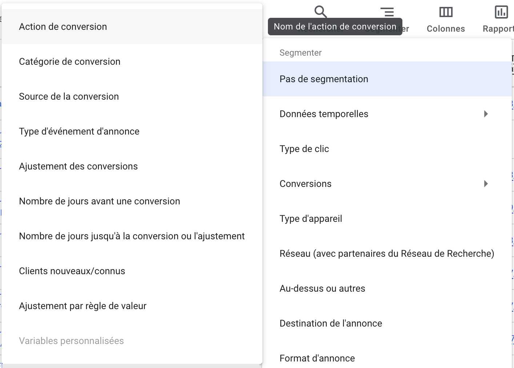Open the Colonnes columns icon
The image size is (514, 368).
coord(446,12)
